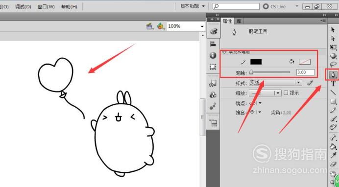Switch to the 属性 tab
Screen dimensions: 339x187
[x=227, y=21]
